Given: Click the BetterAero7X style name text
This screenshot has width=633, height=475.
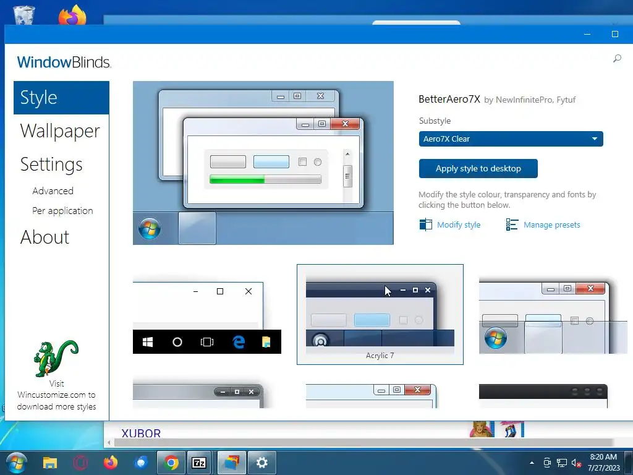Looking at the screenshot, I should (449, 100).
